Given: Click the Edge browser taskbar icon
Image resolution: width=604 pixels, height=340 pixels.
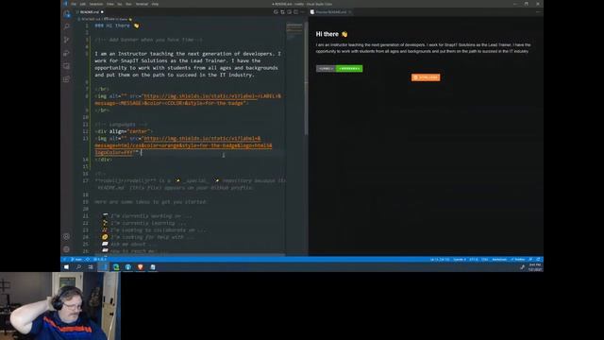Looking at the screenshot, I should [116, 266].
